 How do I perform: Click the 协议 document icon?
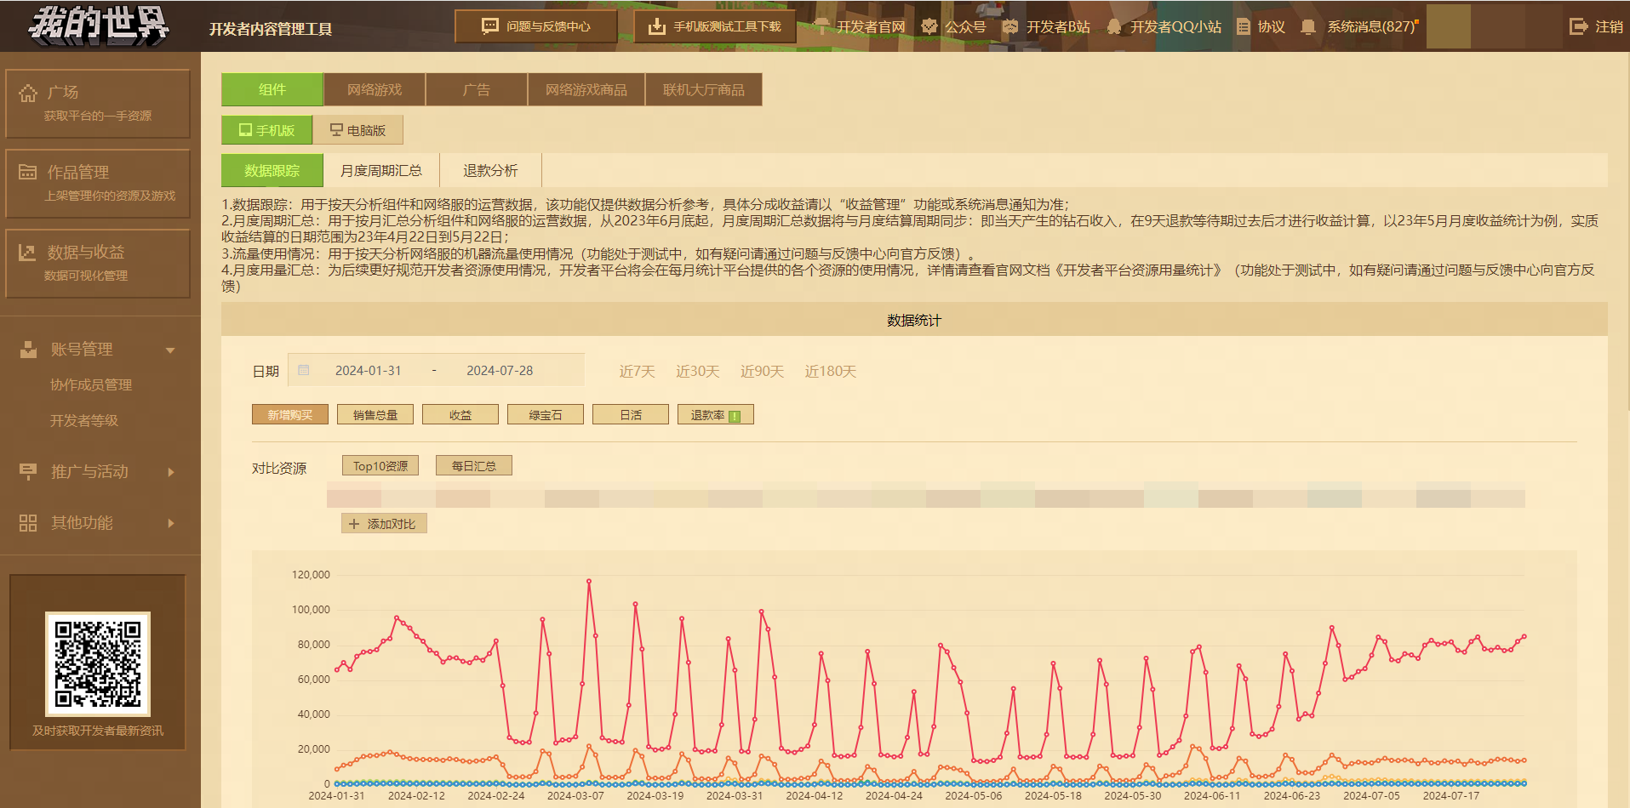tap(1244, 27)
